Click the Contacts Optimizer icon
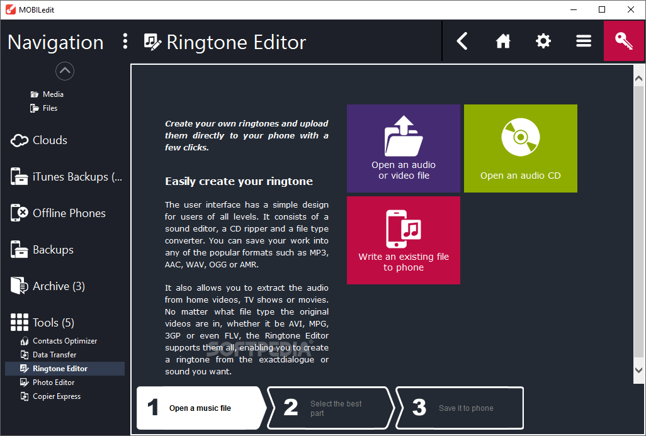 tap(25, 341)
